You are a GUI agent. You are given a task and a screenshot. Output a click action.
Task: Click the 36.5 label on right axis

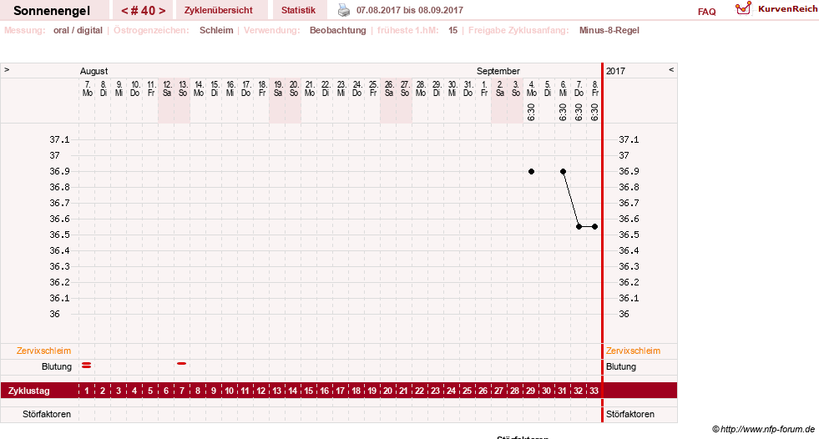629,235
